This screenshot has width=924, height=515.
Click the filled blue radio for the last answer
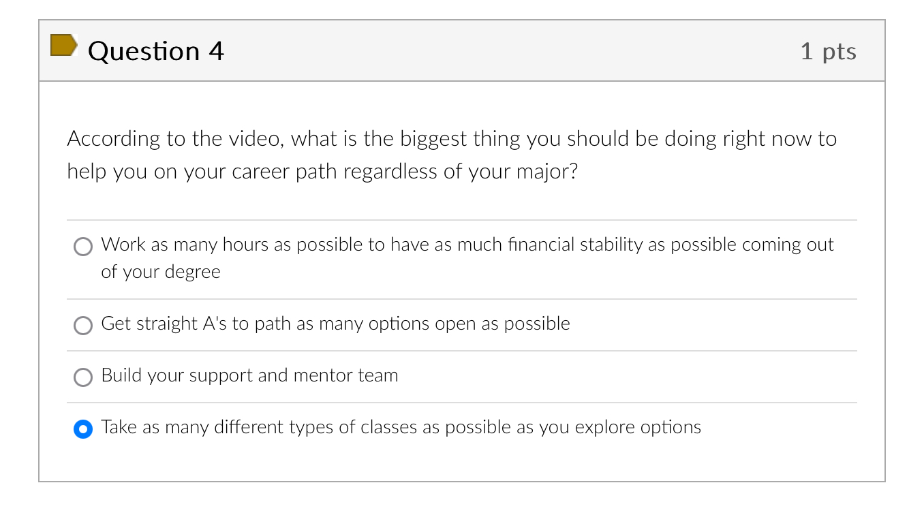coord(82,428)
